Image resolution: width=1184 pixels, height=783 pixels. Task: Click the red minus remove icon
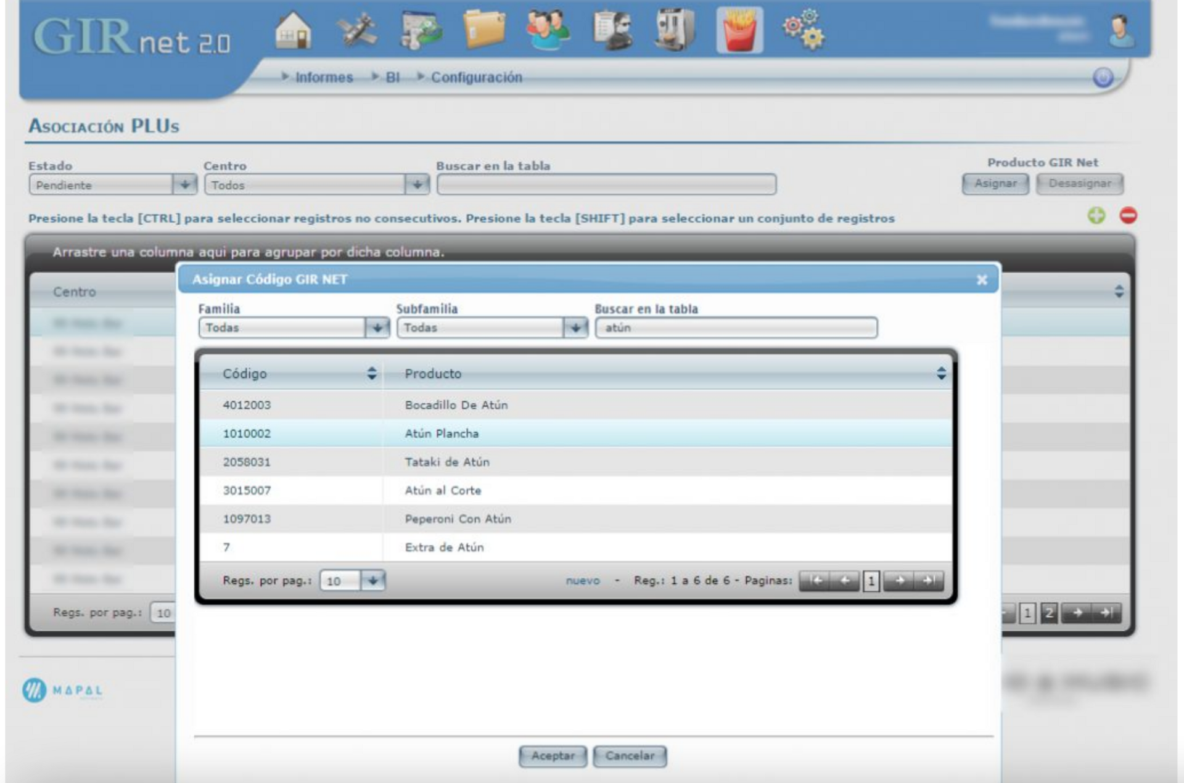1128,216
